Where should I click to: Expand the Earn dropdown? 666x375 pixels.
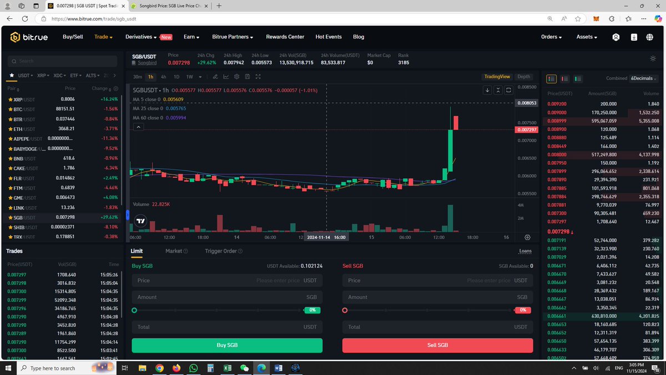pos(191,37)
